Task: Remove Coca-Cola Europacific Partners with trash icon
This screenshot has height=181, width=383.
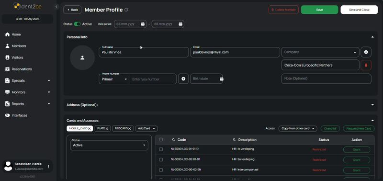Action: [x=366, y=65]
